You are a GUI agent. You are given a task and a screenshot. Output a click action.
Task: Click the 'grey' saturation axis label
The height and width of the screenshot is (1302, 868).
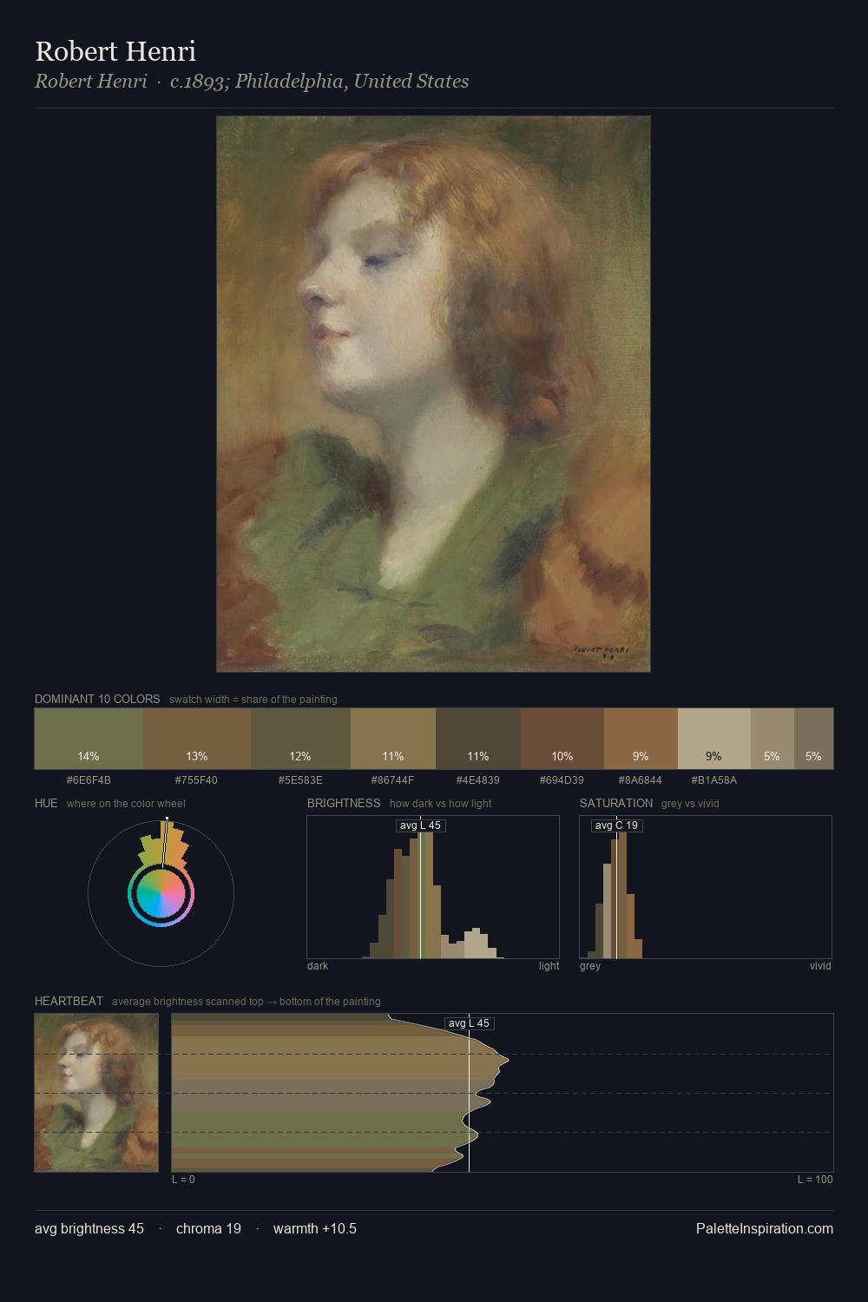pyautogui.click(x=590, y=966)
